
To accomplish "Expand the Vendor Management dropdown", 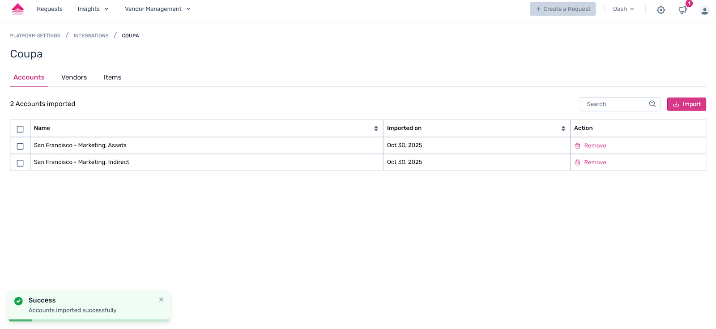I will (x=158, y=9).
